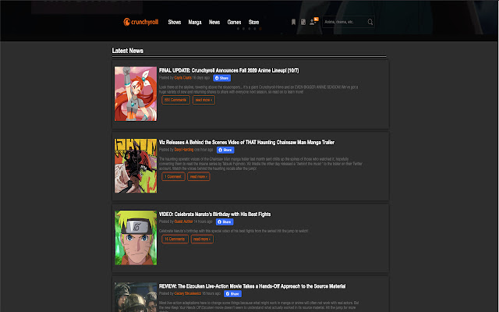
Task: View 651 Comments on Fall Lineup article
Action: click(175, 100)
